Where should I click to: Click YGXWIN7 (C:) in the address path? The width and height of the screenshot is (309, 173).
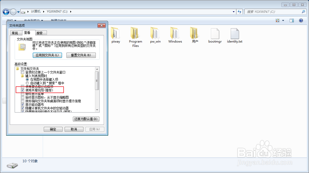tap(57, 12)
